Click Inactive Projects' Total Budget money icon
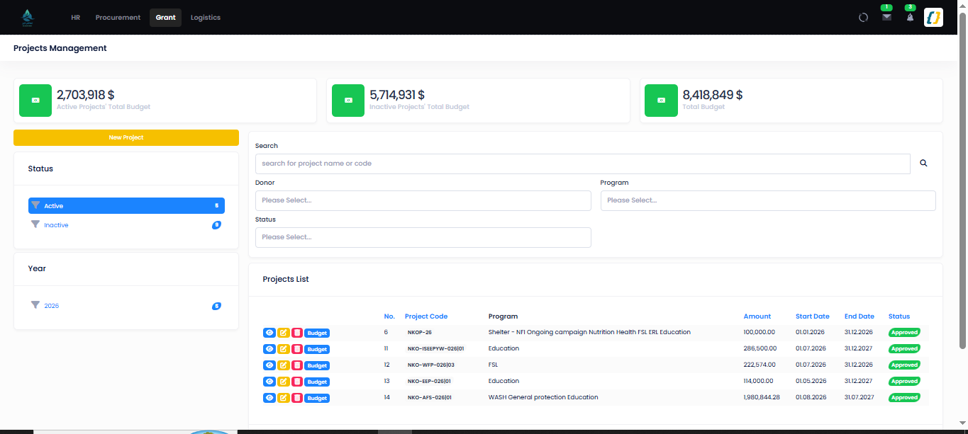 tap(348, 101)
